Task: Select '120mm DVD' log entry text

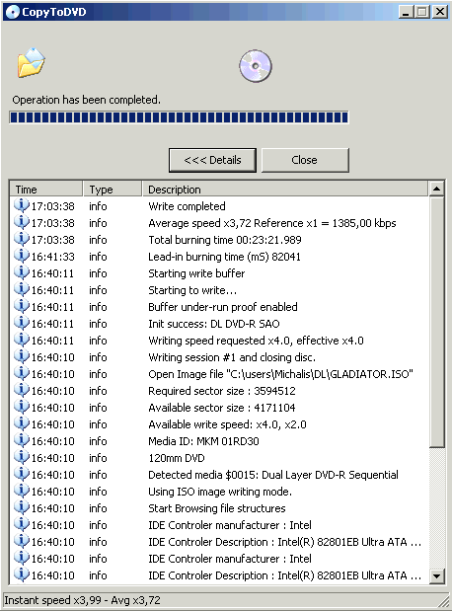Action: (177, 457)
